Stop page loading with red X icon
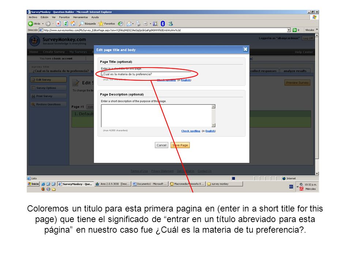 coord(58,23)
